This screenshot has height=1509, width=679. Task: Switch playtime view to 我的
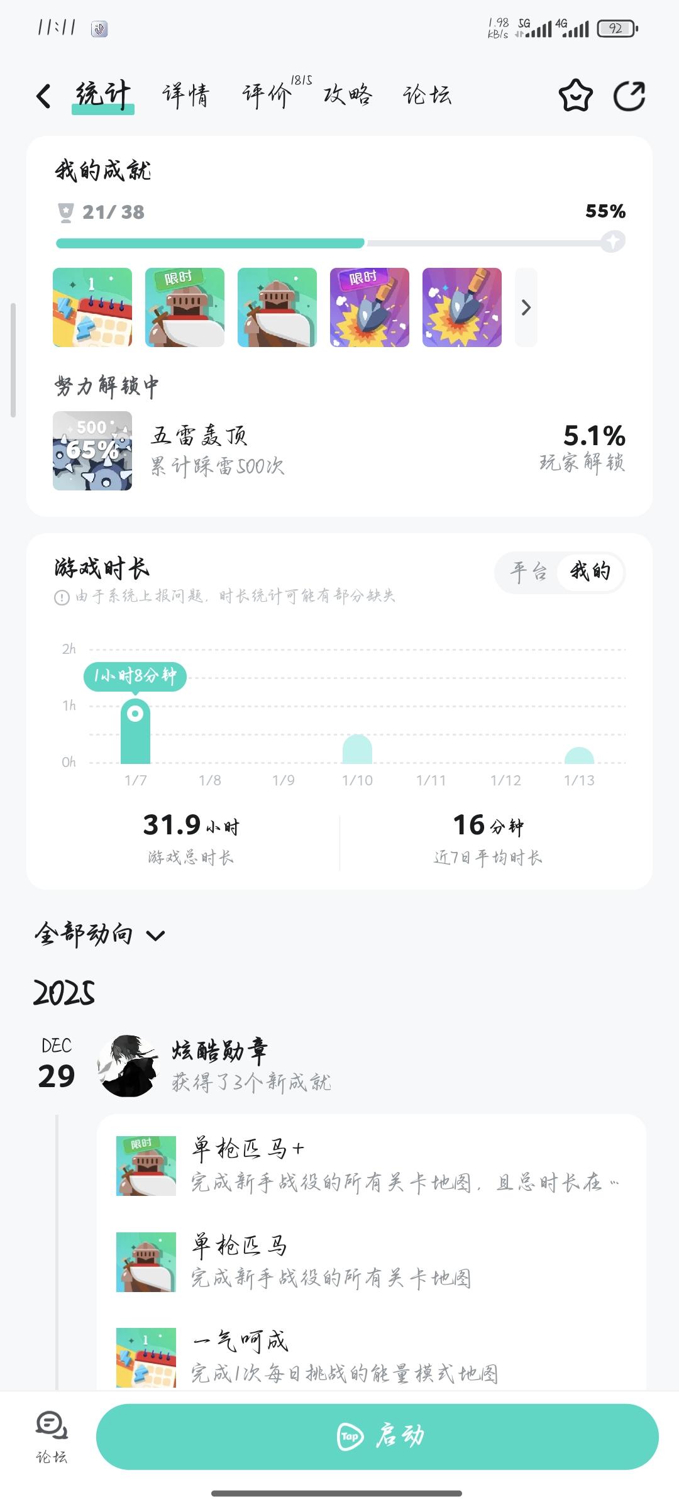tap(590, 572)
